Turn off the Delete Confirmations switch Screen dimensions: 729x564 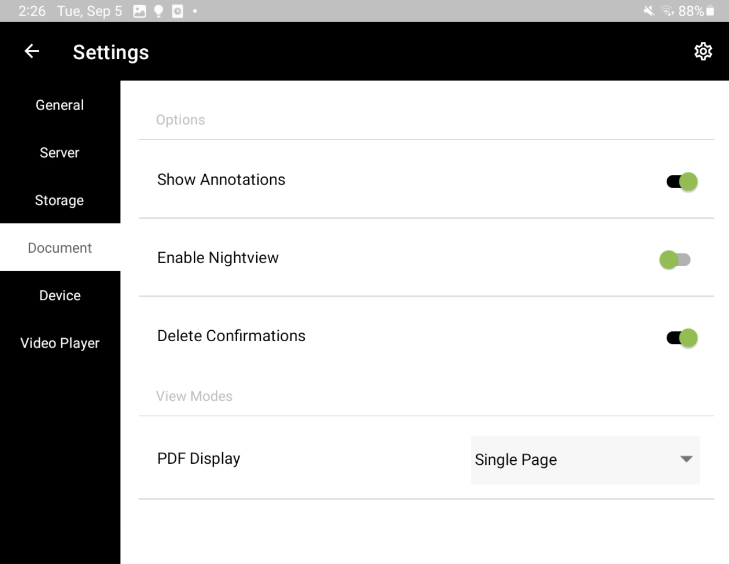click(x=682, y=338)
